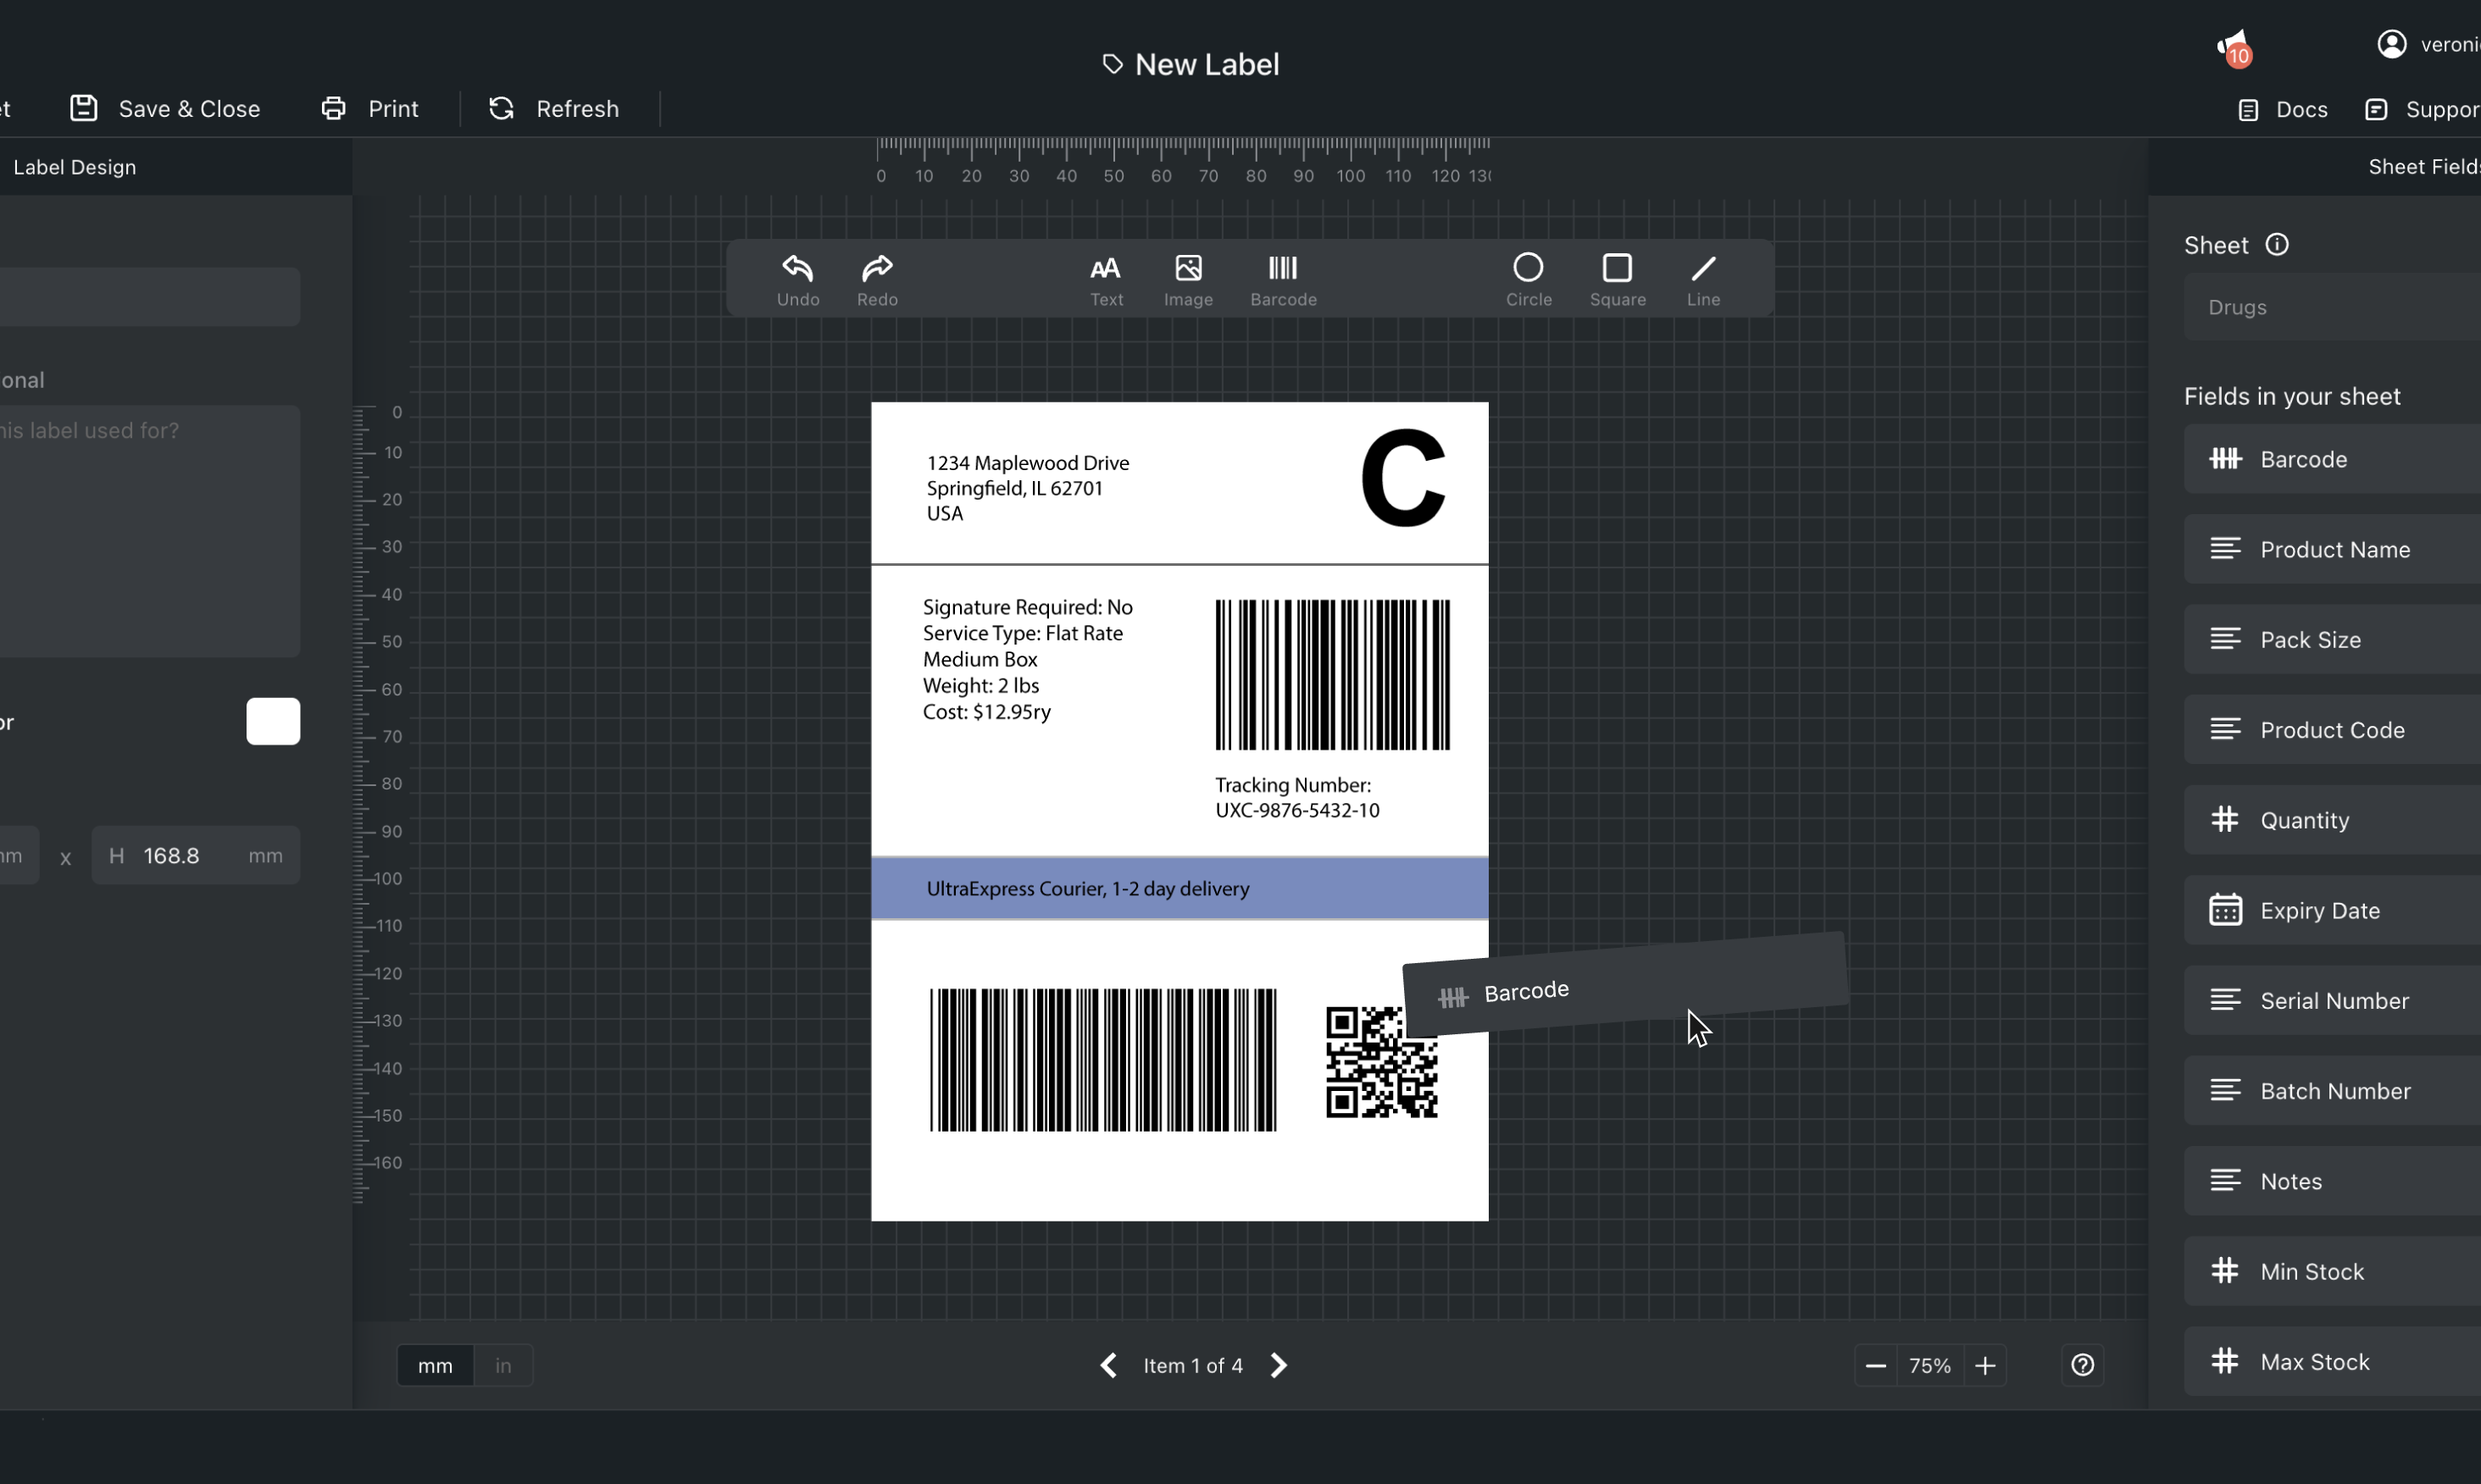Click the Redo arrow icon
The height and width of the screenshot is (1484, 2481).
click(x=876, y=268)
